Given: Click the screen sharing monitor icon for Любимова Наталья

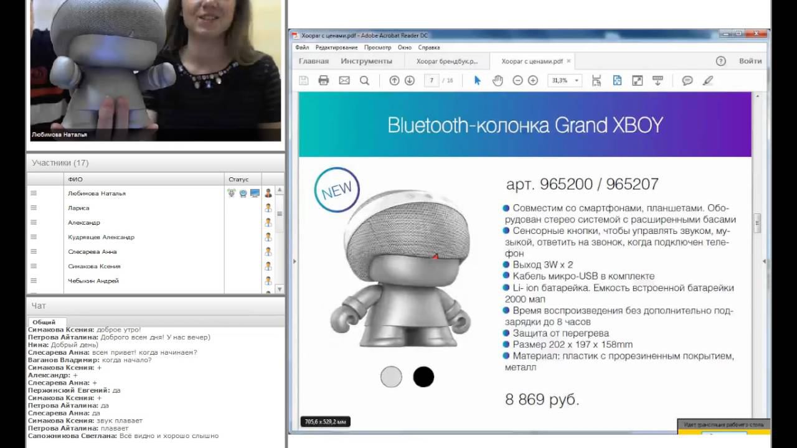Looking at the screenshot, I should [255, 194].
